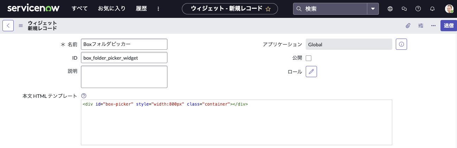The image size is (457, 148).
Task: Open the help question mark icon
Action: point(418,9)
